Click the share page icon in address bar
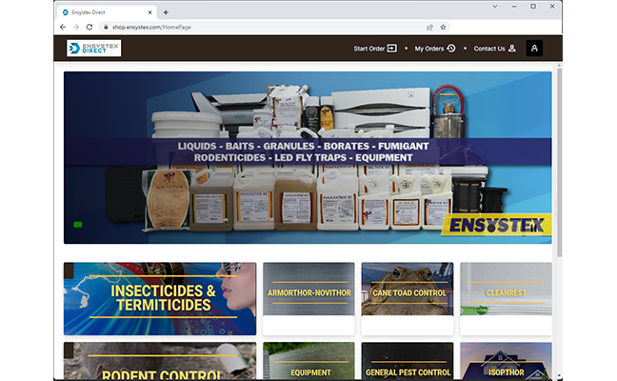Screen dimensions: 617x381 point(429,28)
